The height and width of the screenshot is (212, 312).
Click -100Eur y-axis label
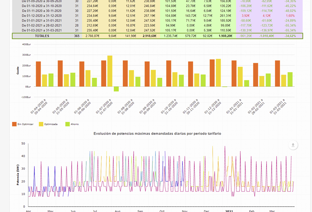(x=26, y=97)
